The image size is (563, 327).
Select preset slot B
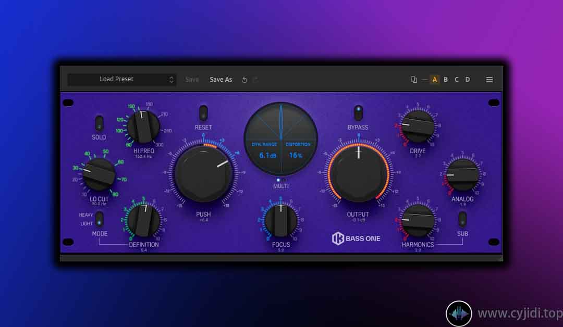pos(446,80)
